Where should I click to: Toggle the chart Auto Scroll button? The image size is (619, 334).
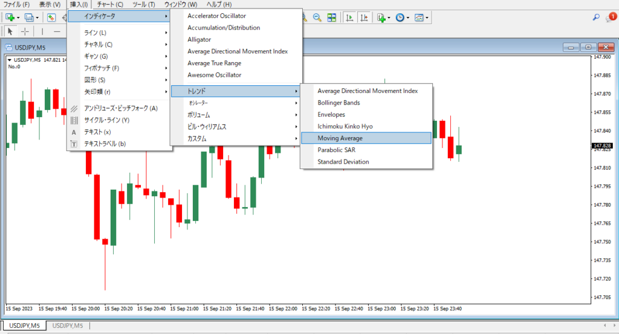[349, 18]
